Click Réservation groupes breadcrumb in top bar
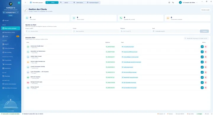The width and height of the screenshot is (213, 115). [36, 3]
